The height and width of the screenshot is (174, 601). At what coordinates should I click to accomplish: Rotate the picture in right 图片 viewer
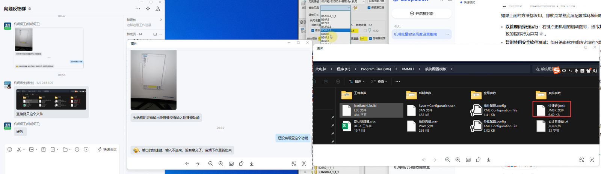click(479, 160)
